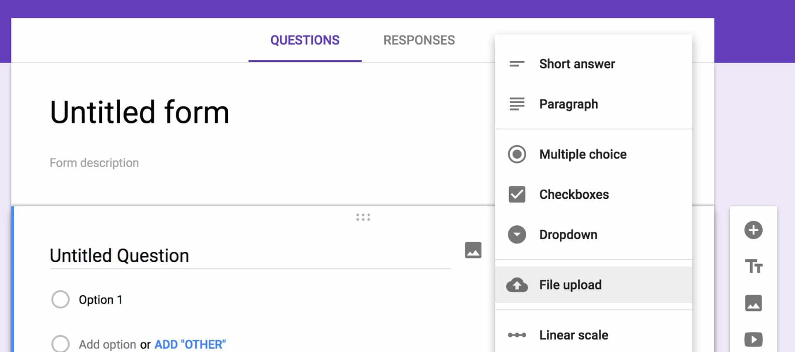Viewport: 795px width, 352px height.
Task: Open the Responses tab
Action: 419,40
